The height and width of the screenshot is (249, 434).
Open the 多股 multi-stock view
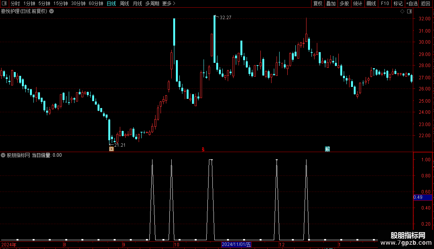click(x=344, y=3)
